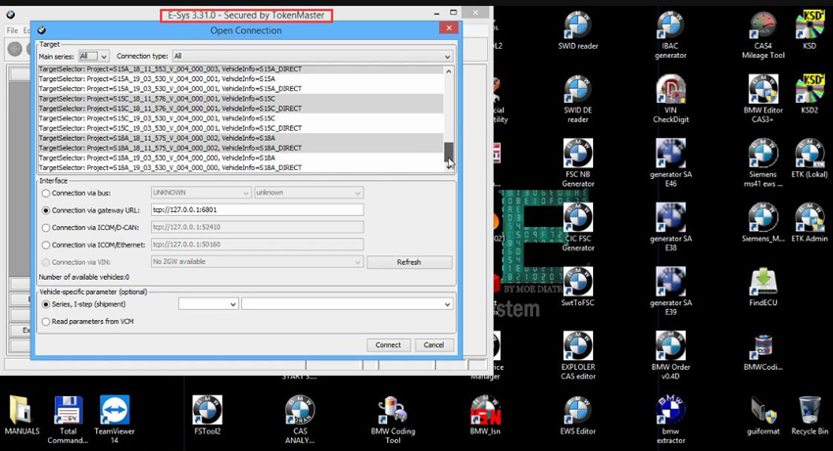Image resolution: width=833 pixels, height=451 pixels.
Task: Select S18A_19_03_530 VehicleInfo=S18A row
Action: click(240, 158)
